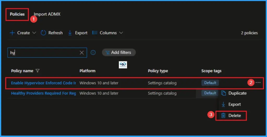Sort by Platform column header
The height and width of the screenshot is (137, 267).
(x=87, y=71)
